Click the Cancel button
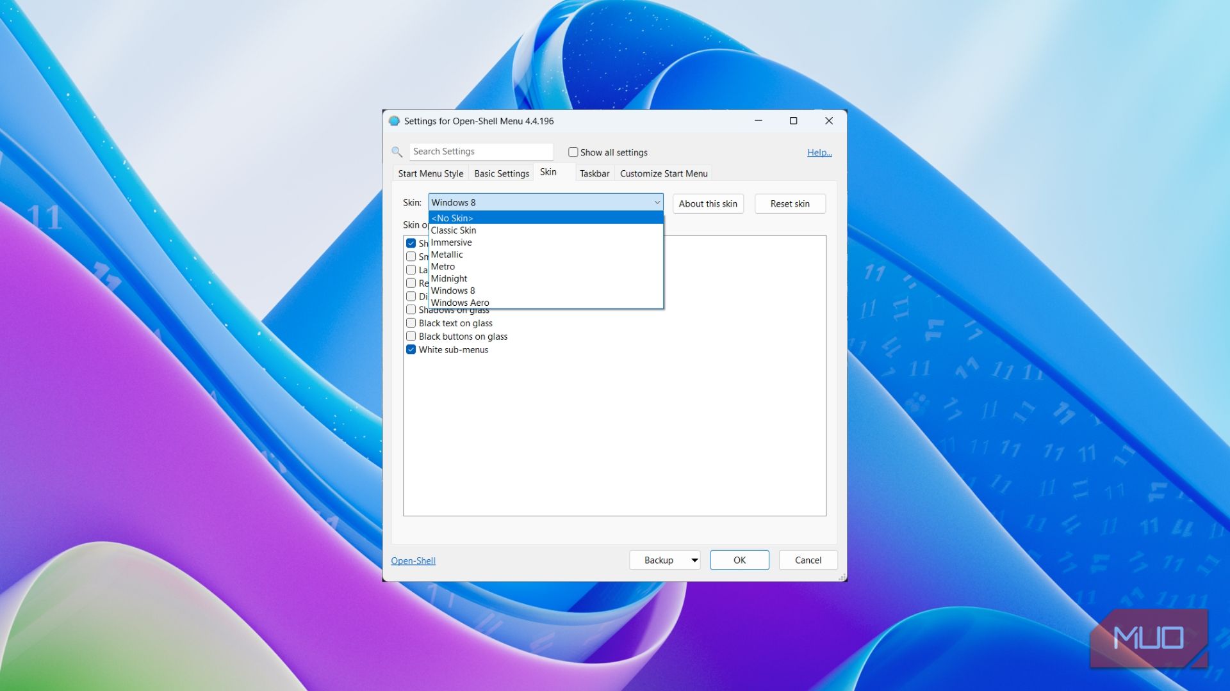1230x691 pixels. [x=808, y=560]
